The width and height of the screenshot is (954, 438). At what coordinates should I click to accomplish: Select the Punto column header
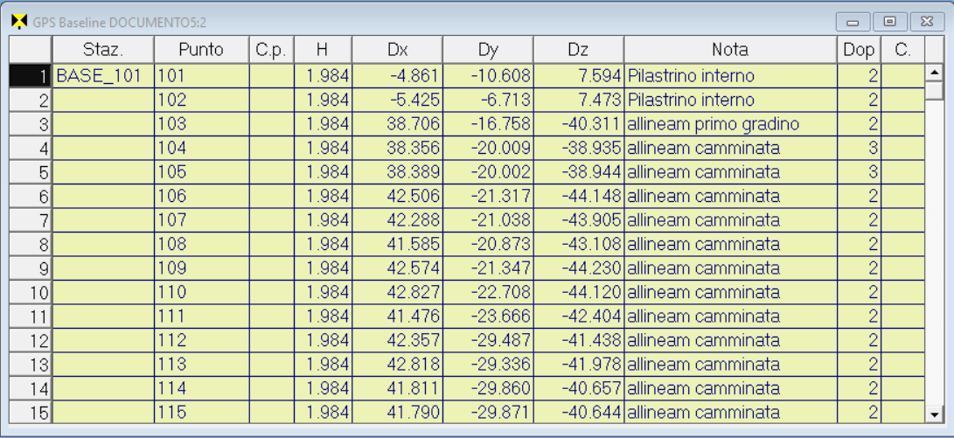[x=201, y=49]
